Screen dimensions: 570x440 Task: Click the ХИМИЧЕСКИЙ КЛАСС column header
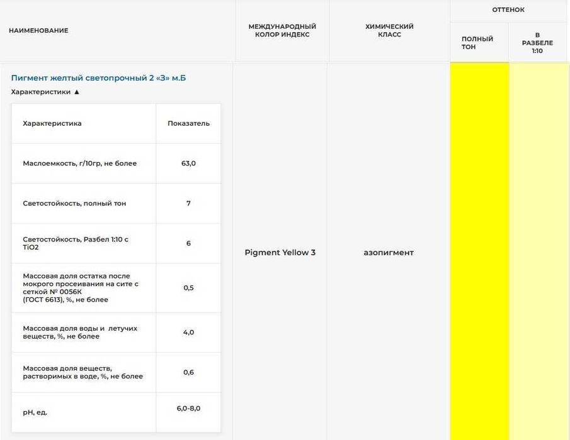(x=389, y=30)
